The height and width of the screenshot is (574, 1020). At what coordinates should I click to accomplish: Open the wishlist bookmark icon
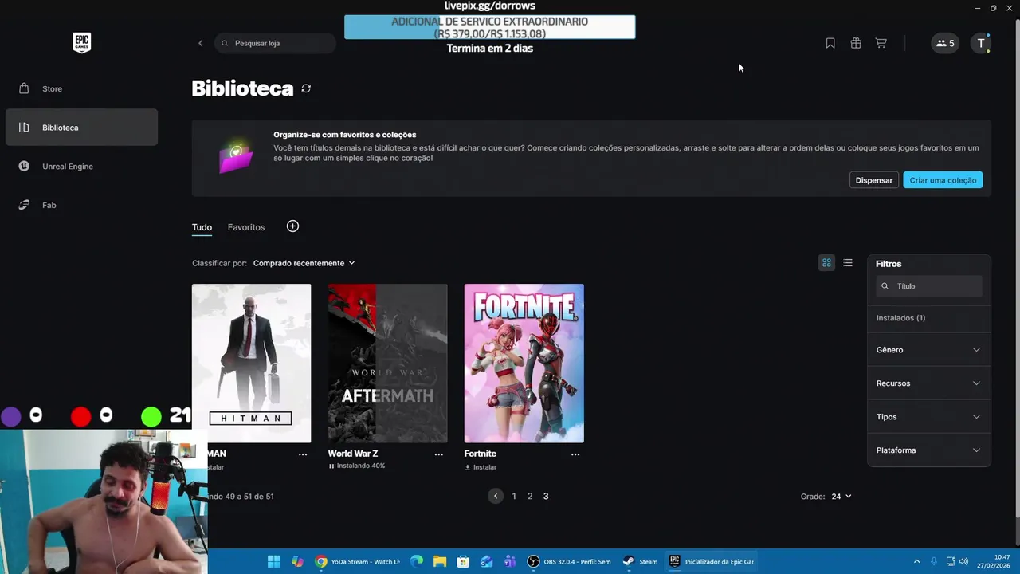[830, 43]
